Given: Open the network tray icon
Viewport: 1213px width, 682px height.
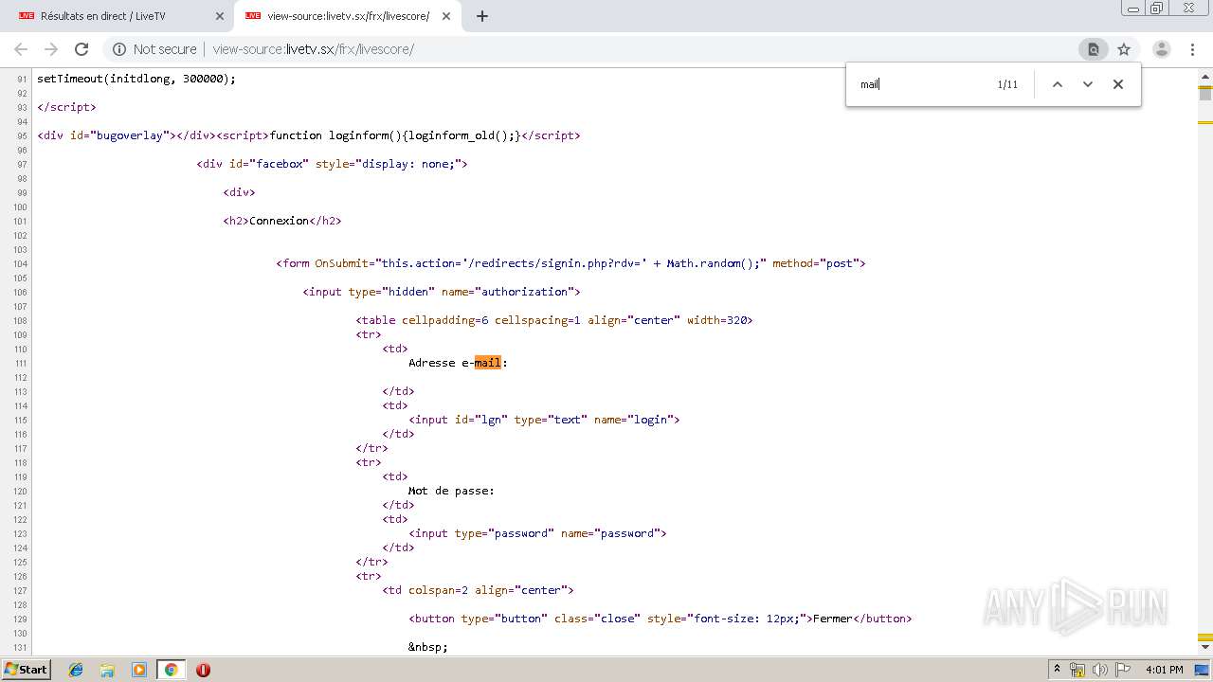Looking at the screenshot, I should [1077, 670].
